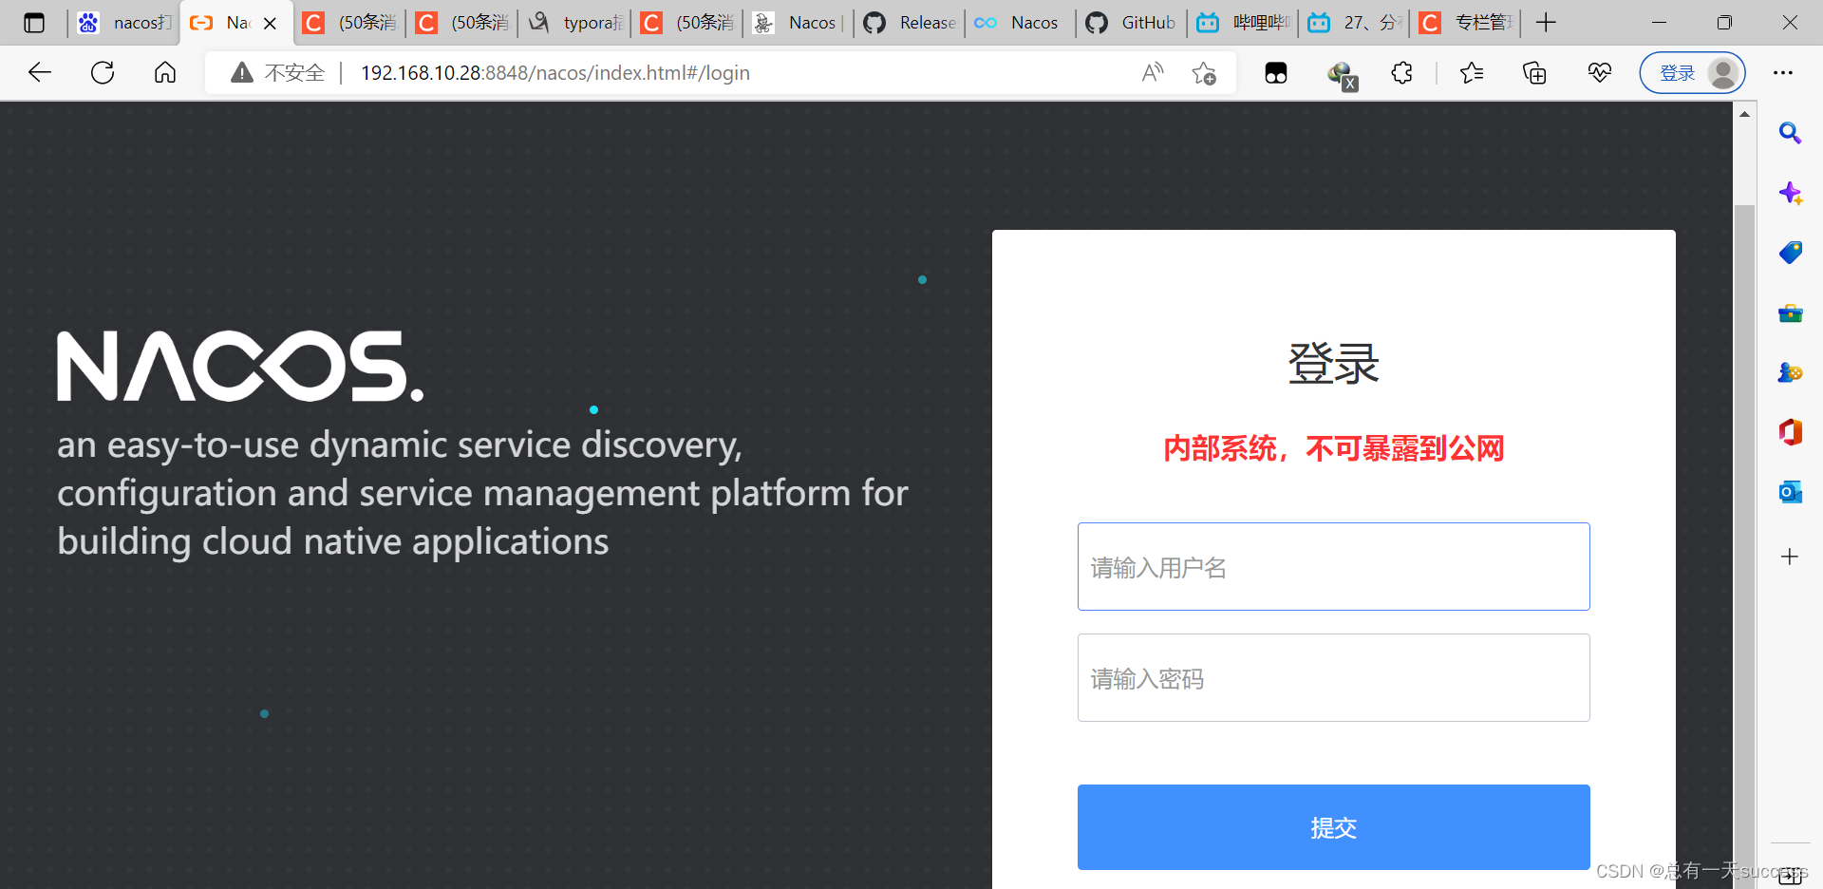
Task: Open the collections panel
Action: pyautogui.click(x=1534, y=73)
